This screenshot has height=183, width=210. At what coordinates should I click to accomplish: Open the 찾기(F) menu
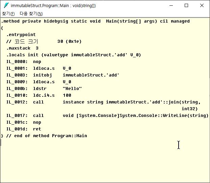(8, 14)
